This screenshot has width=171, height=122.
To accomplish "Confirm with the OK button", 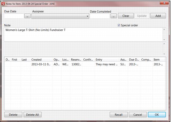I will click(x=157, y=115).
